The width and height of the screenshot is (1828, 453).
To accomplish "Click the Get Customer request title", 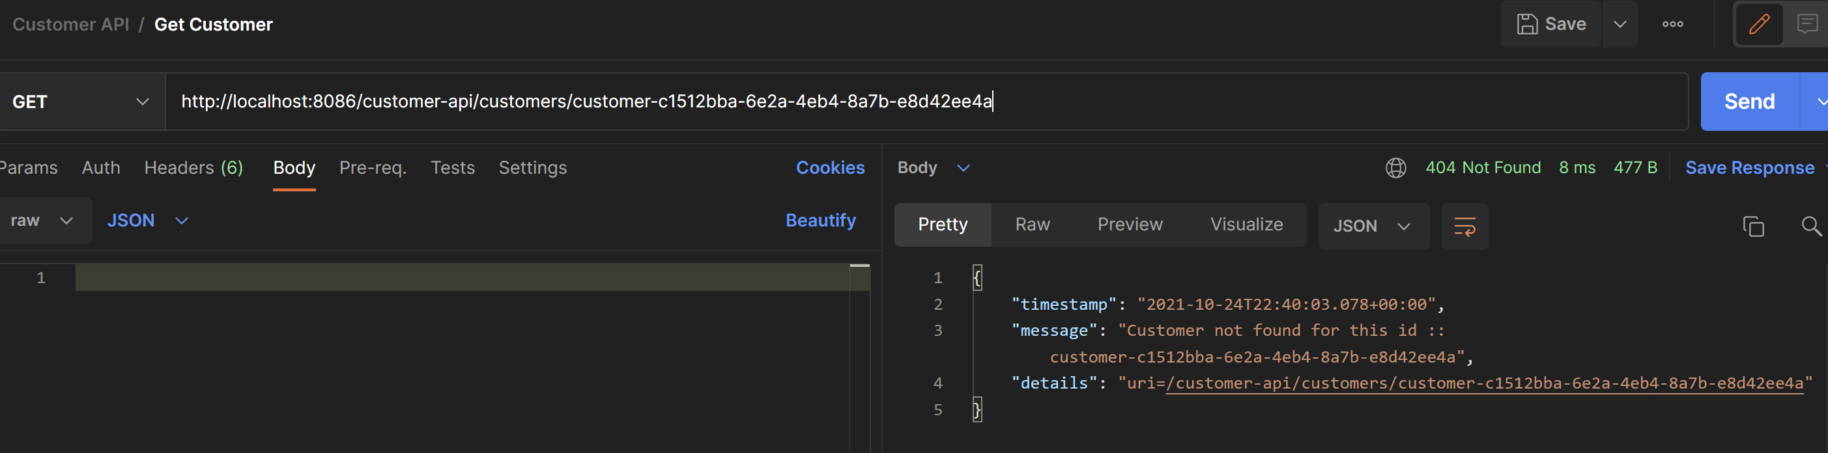I will [x=214, y=24].
